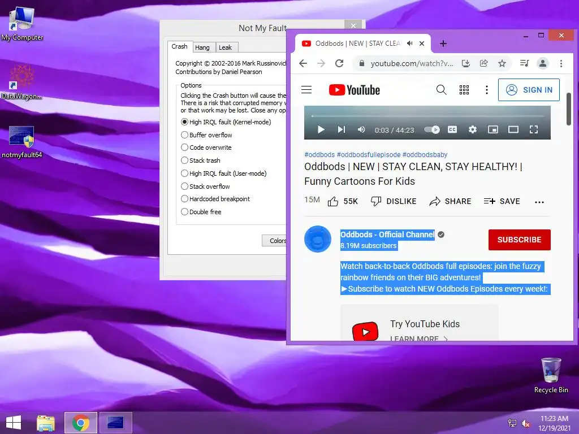
Task: Click the SIGN IN button
Action: pyautogui.click(x=529, y=90)
